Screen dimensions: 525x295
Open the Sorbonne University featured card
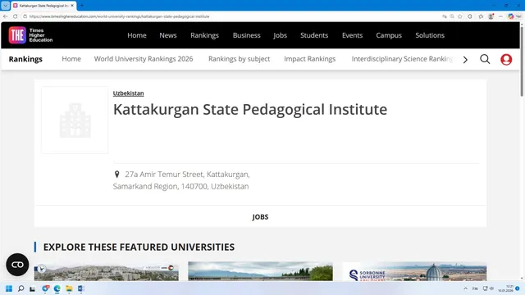click(x=414, y=271)
